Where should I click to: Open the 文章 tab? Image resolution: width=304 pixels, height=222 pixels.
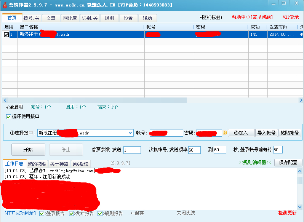pyautogui.click(x=51, y=18)
